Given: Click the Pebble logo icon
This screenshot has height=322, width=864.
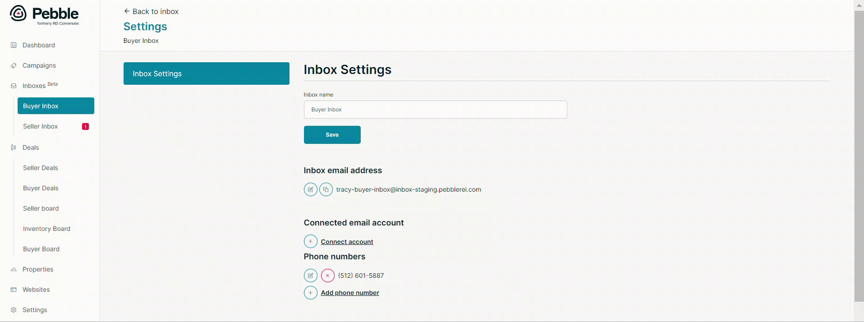Looking at the screenshot, I should pos(18,14).
